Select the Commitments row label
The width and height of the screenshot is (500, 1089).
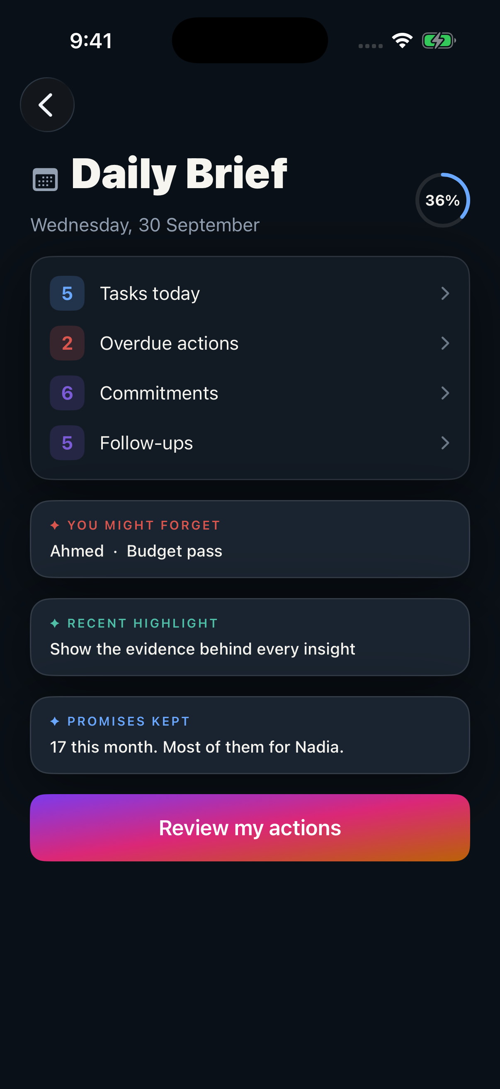[x=159, y=393]
